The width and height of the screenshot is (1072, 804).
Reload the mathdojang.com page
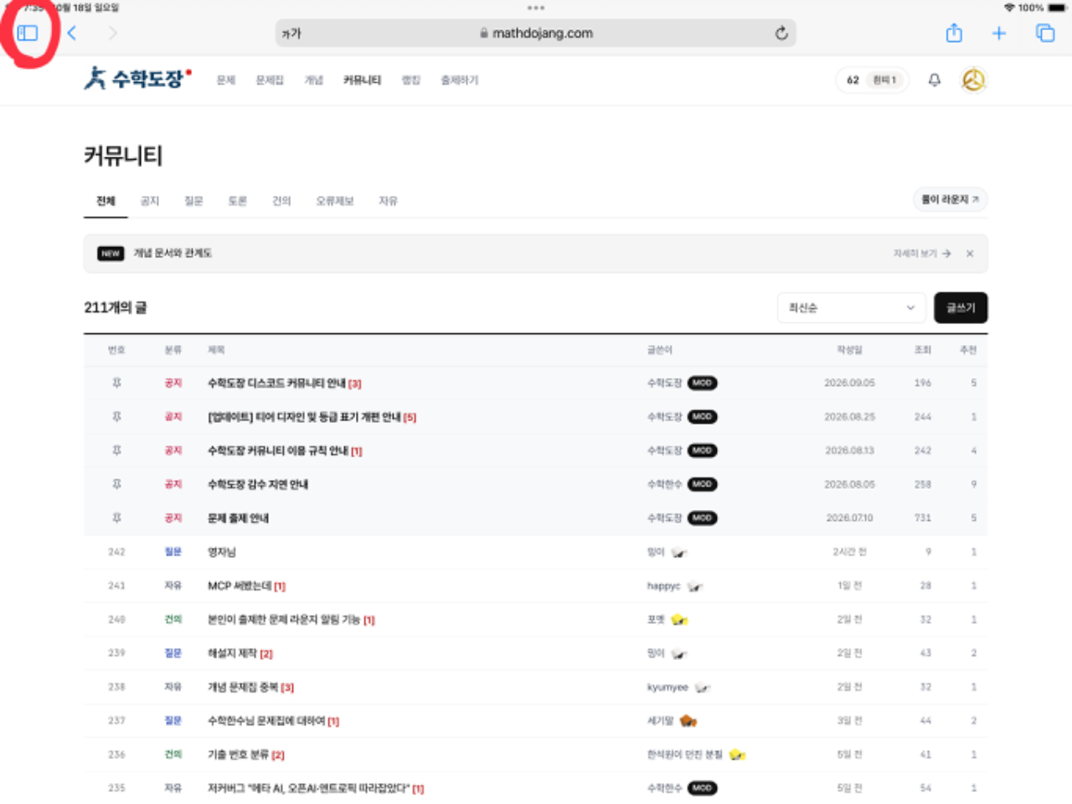781,33
